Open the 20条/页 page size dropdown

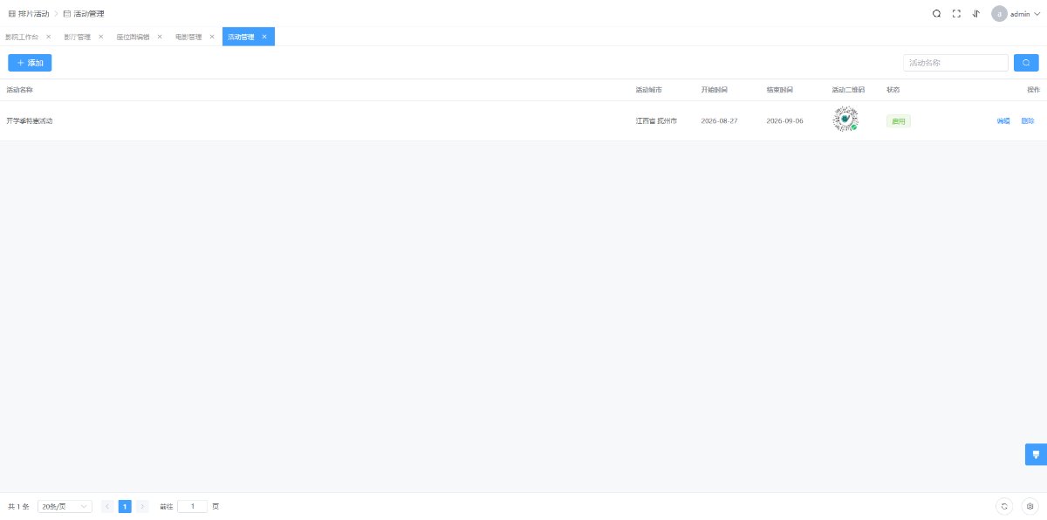[65, 506]
